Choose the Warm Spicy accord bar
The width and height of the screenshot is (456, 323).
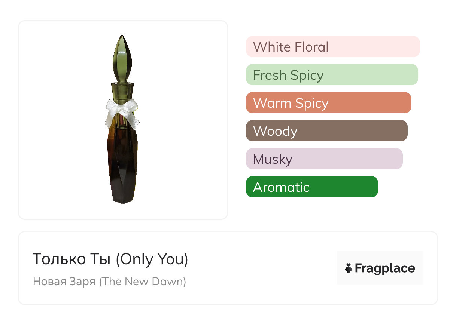[328, 103]
